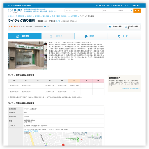
Task: Click Saturday hours 09:30~13:30 cell
Action: pos(74,86)
